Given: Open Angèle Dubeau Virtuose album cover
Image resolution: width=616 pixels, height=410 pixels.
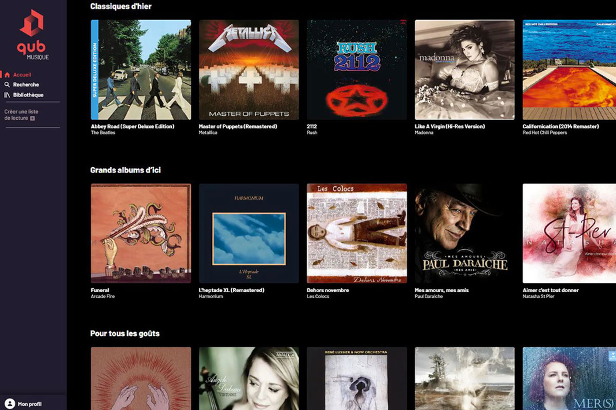Looking at the screenshot, I should click(x=249, y=378).
